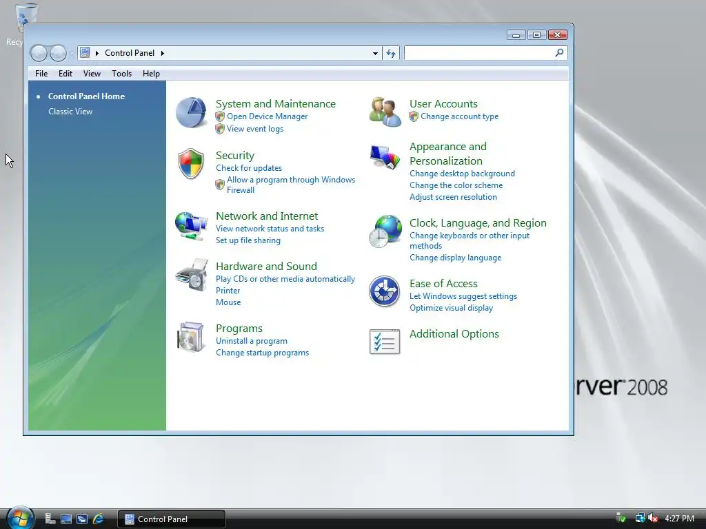Open the System and Maintenance pie chart icon
706x529 pixels.
click(x=191, y=112)
